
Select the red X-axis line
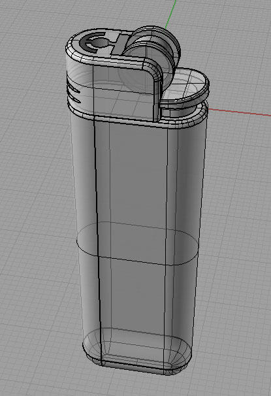239,112
